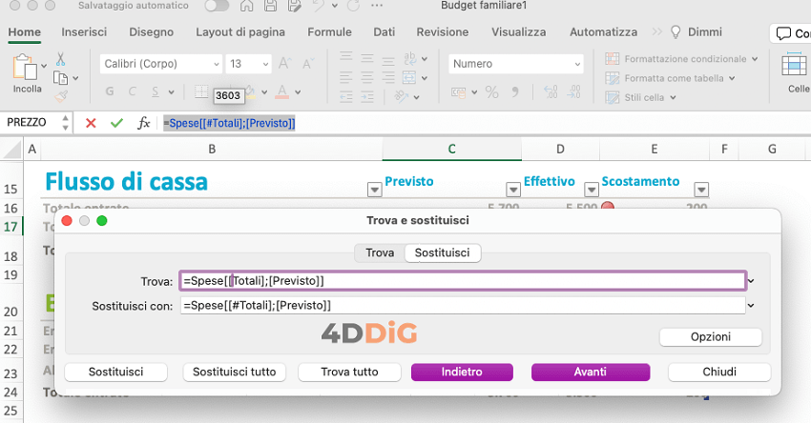Click the Avanti button
This screenshot has width=811, height=423.
click(591, 372)
